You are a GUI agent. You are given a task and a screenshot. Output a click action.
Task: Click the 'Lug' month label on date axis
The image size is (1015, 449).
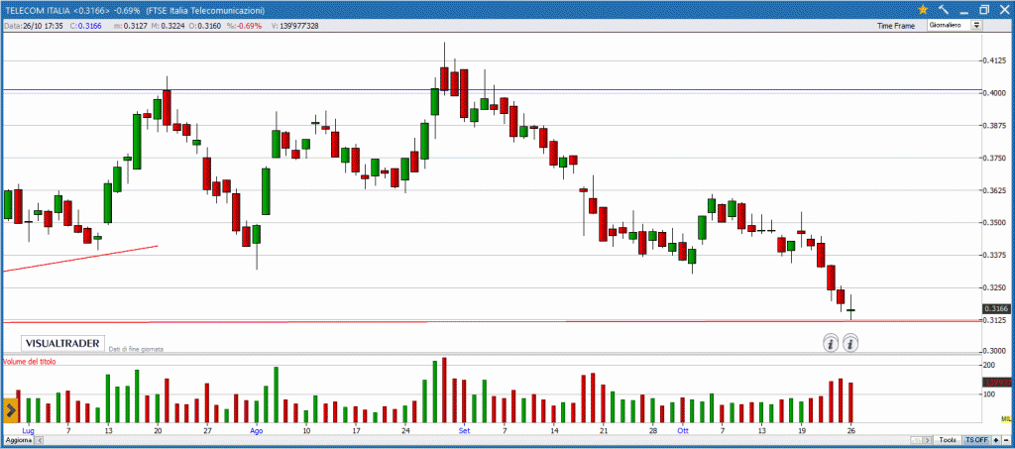pos(28,430)
